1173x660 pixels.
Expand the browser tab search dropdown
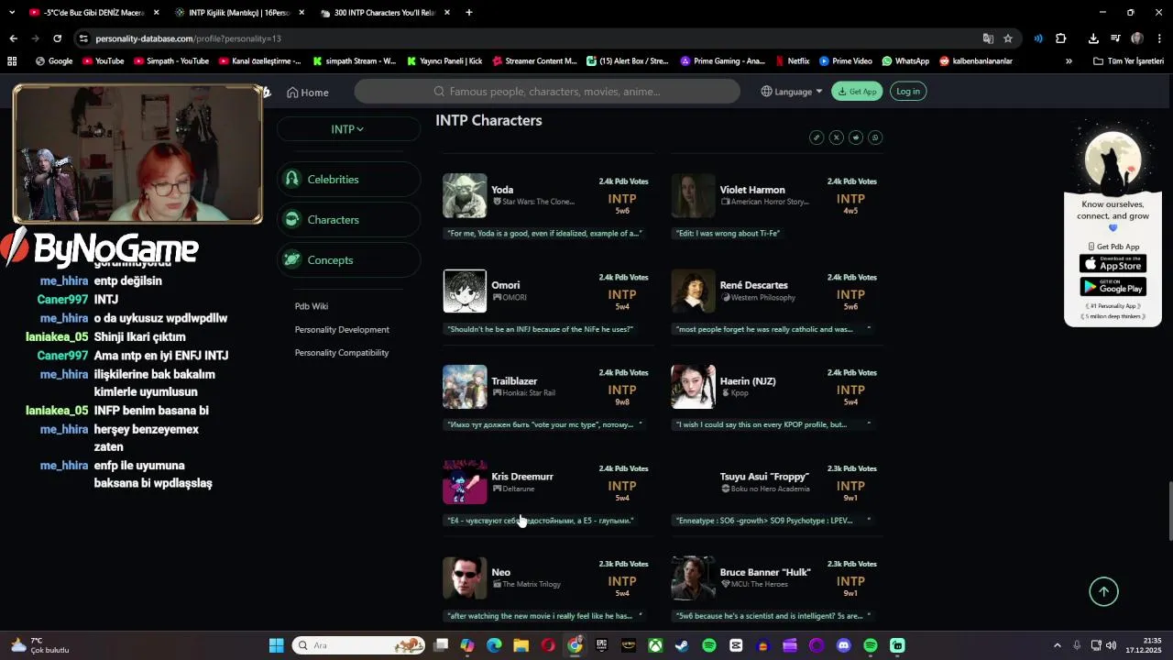click(x=12, y=13)
